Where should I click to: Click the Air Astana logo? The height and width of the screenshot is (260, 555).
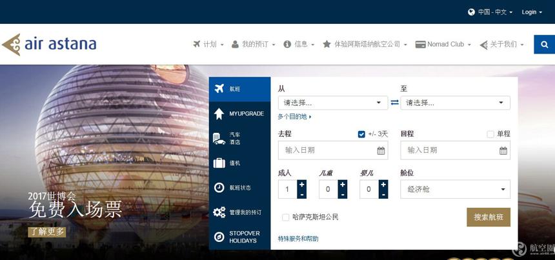point(49,45)
